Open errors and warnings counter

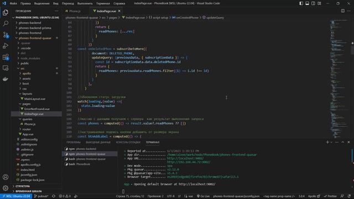(65, 196)
